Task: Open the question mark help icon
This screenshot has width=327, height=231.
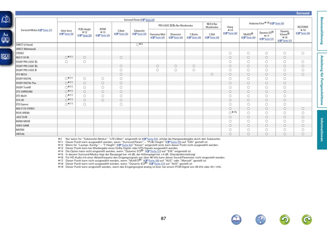Action: coord(261,220)
